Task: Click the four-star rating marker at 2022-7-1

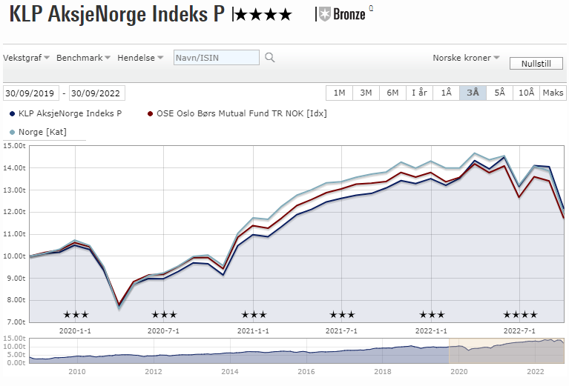Action: pyautogui.click(x=520, y=315)
